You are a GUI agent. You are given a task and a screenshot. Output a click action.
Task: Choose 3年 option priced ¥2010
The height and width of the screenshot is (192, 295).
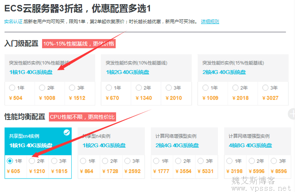pyautogui.click(x=169, y=88)
